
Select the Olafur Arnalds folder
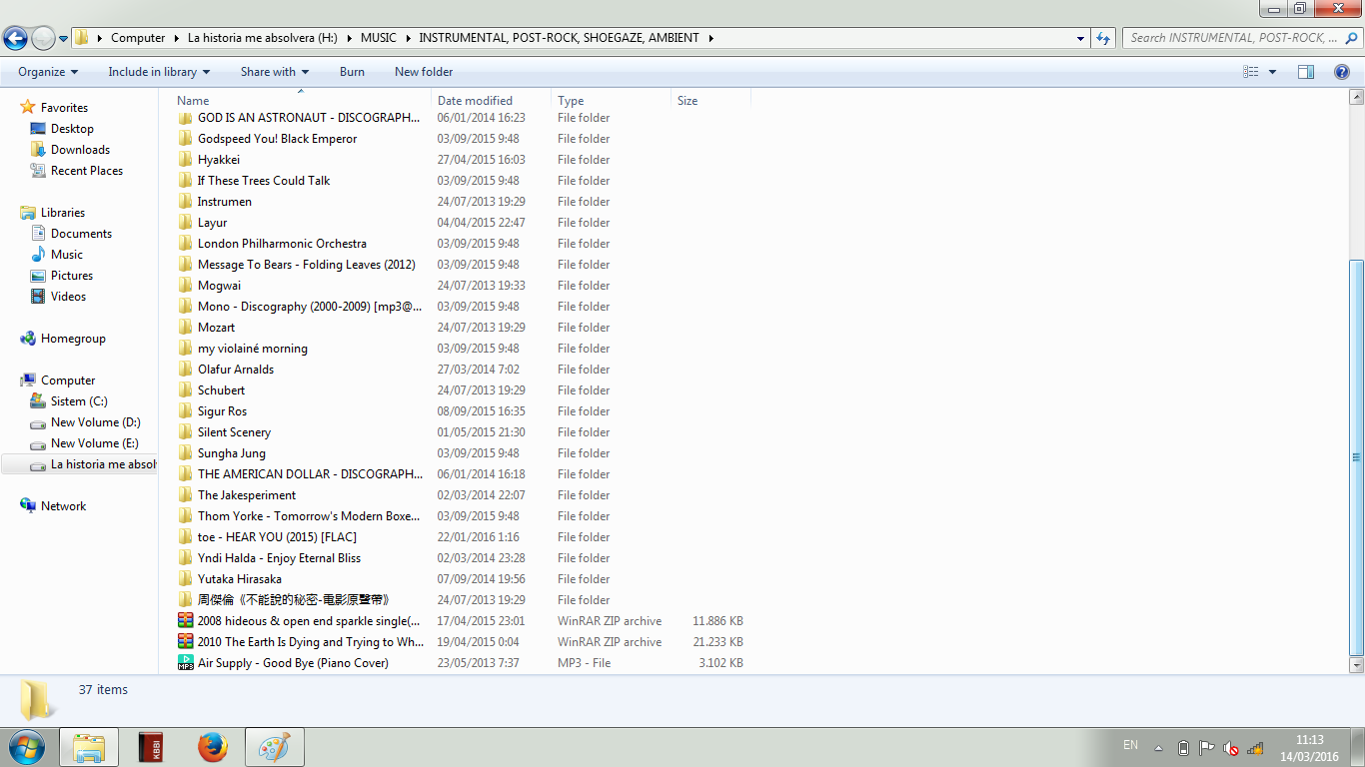tap(236, 370)
